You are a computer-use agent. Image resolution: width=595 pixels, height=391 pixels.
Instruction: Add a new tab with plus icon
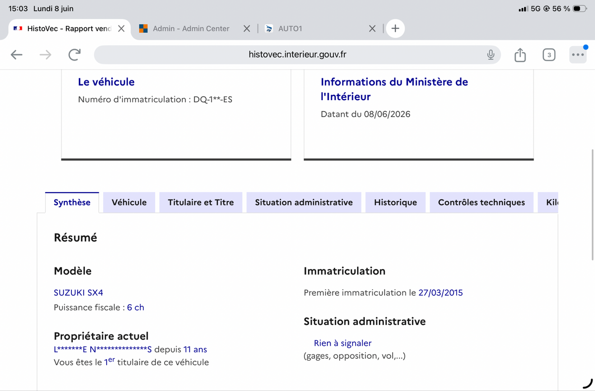[395, 28]
